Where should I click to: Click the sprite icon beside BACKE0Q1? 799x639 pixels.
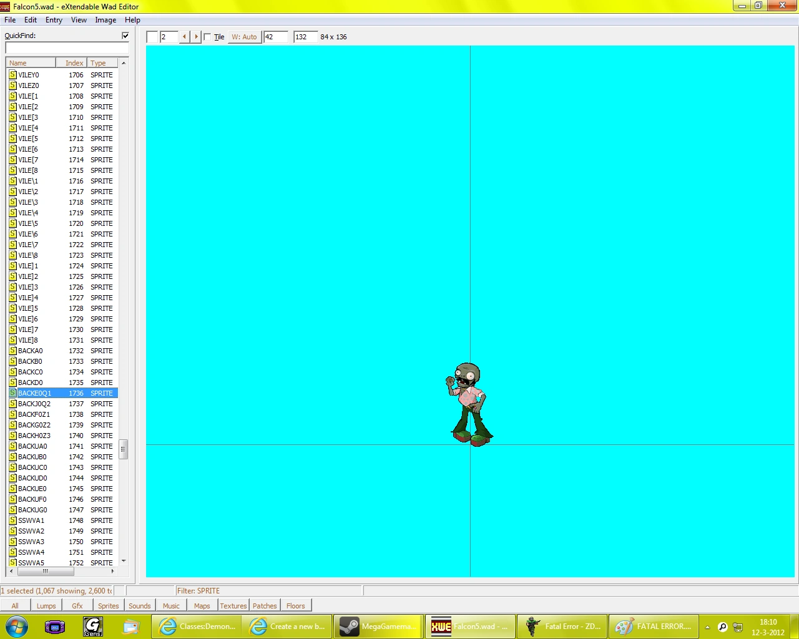tap(12, 393)
